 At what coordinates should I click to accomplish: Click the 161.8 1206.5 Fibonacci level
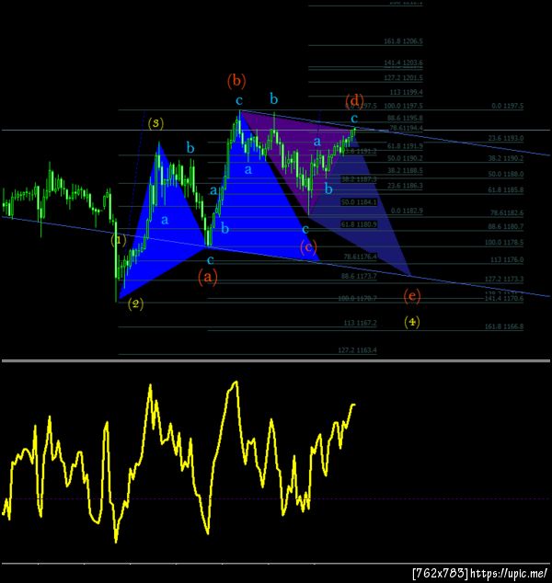(403, 41)
